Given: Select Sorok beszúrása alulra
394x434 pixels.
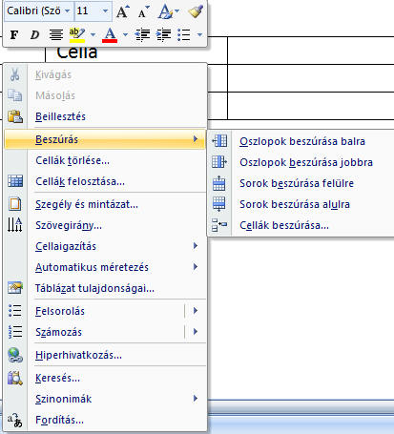Looking at the screenshot, I should point(295,204).
